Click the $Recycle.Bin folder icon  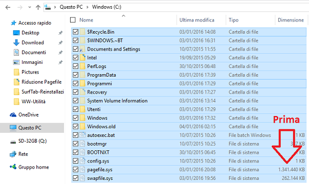pyautogui.click(x=82, y=32)
